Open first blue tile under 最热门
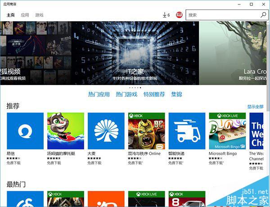Screen dimensions: 270x207 [25, 199]
